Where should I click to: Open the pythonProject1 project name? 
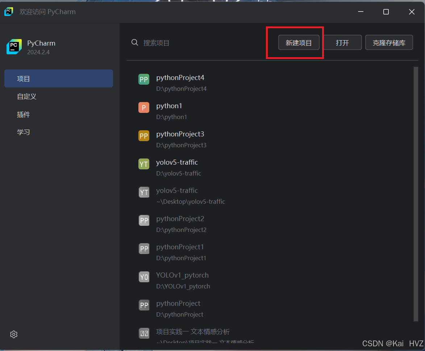pos(180,247)
